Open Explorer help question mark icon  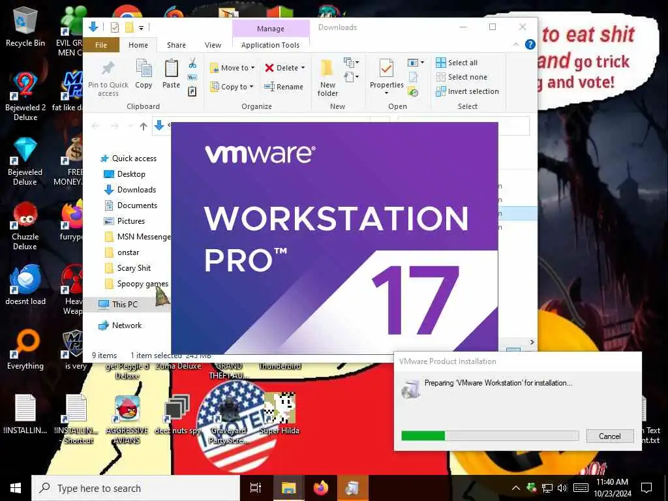(530, 44)
